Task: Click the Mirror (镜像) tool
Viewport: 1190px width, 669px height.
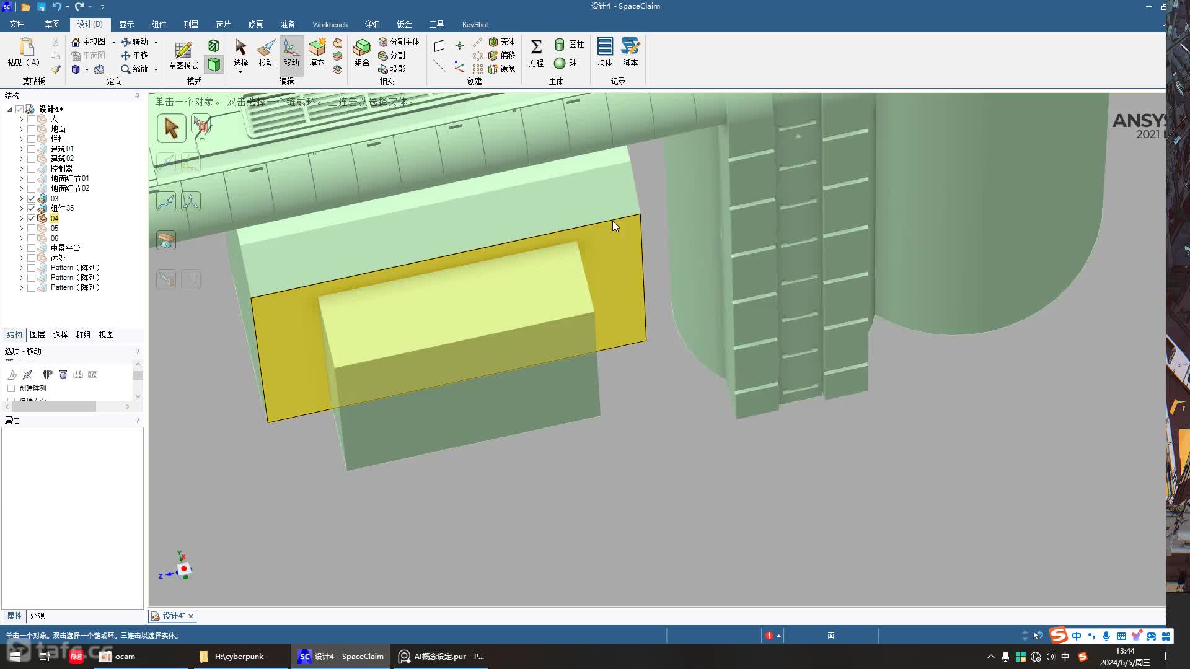Action: point(502,69)
